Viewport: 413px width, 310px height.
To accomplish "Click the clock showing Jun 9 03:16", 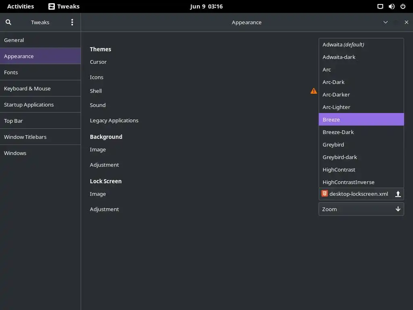I will [206, 6].
